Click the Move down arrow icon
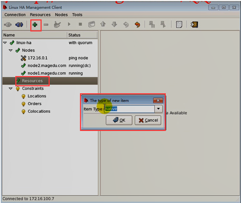Image resolution: width=241 pixels, height=203 pixels. pos(114,24)
